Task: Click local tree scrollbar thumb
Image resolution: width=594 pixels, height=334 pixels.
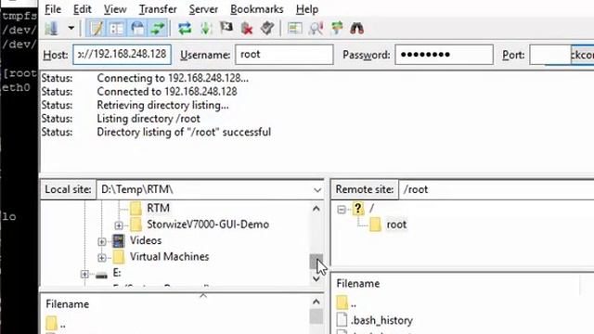Action: point(316,262)
